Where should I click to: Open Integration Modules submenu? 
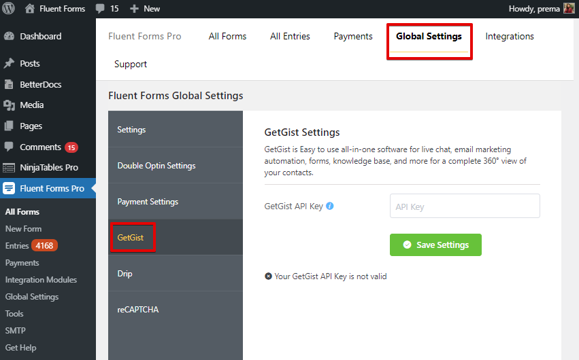(41, 280)
